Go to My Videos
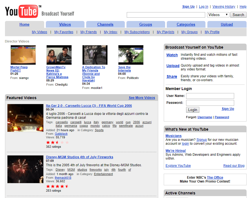The width and height of the screenshot is (251, 198). pos(39,32)
